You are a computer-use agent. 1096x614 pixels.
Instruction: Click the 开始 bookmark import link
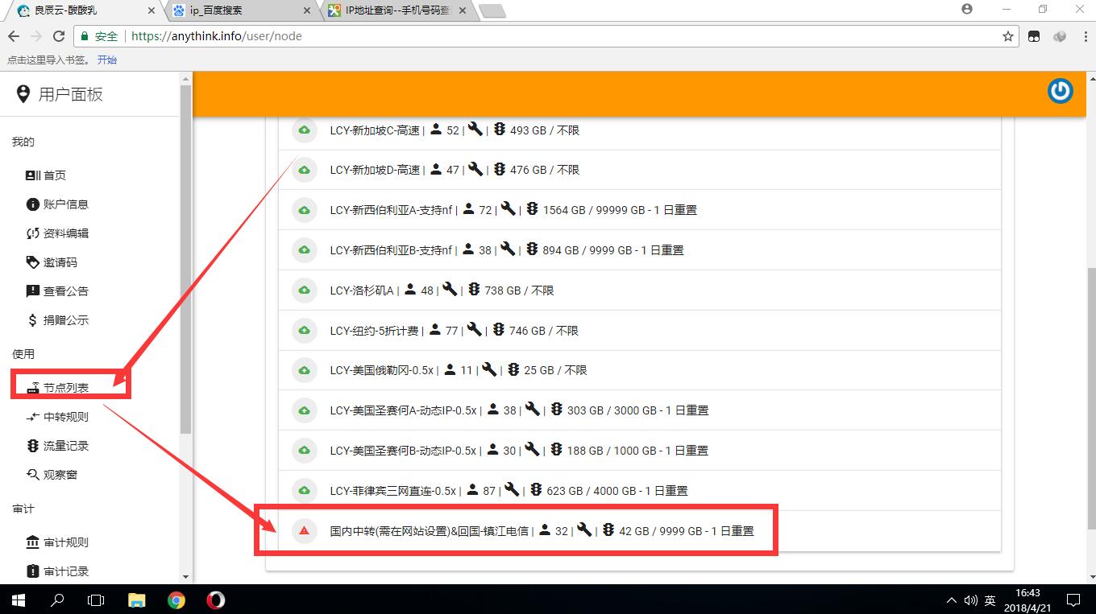[106, 60]
